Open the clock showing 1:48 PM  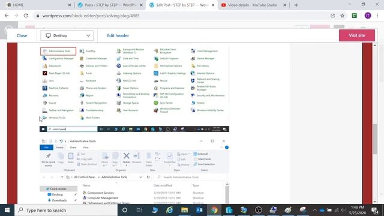[358, 210]
